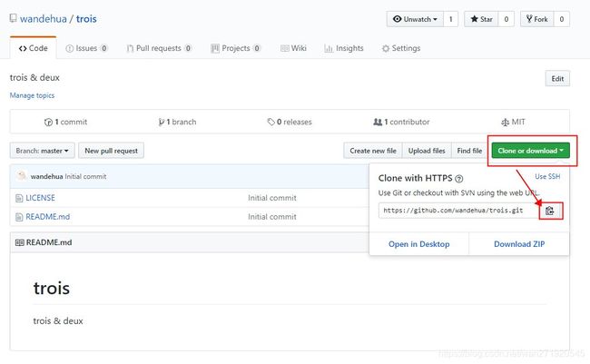Switch to the Issues tab
Image resolution: width=590 pixels, height=364 pixels.
85,48
